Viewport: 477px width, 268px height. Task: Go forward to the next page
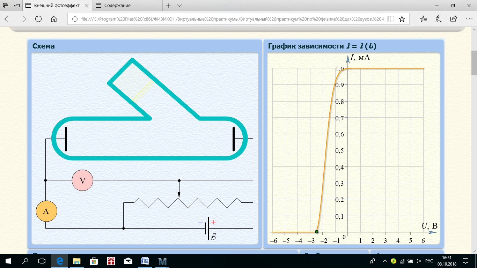(x=23, y=19)
